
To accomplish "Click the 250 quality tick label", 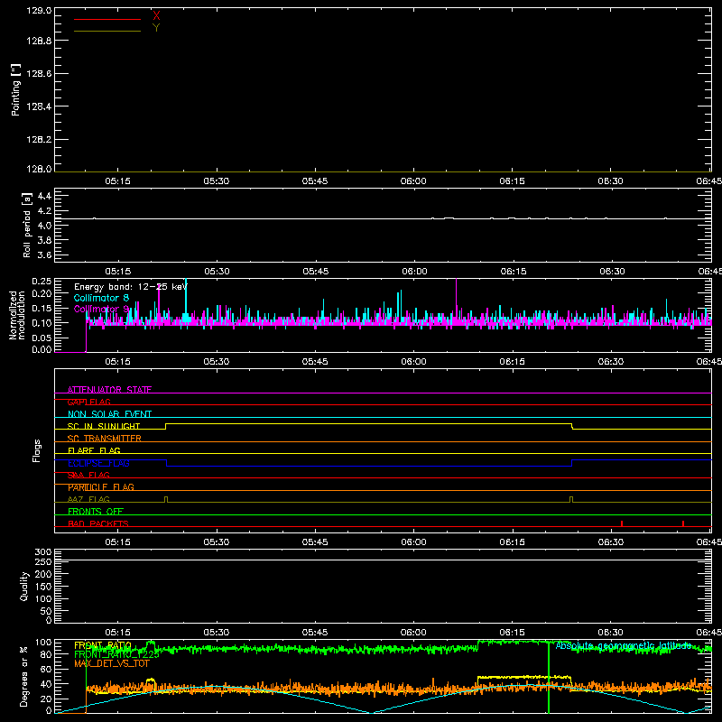I will point(42,562).
